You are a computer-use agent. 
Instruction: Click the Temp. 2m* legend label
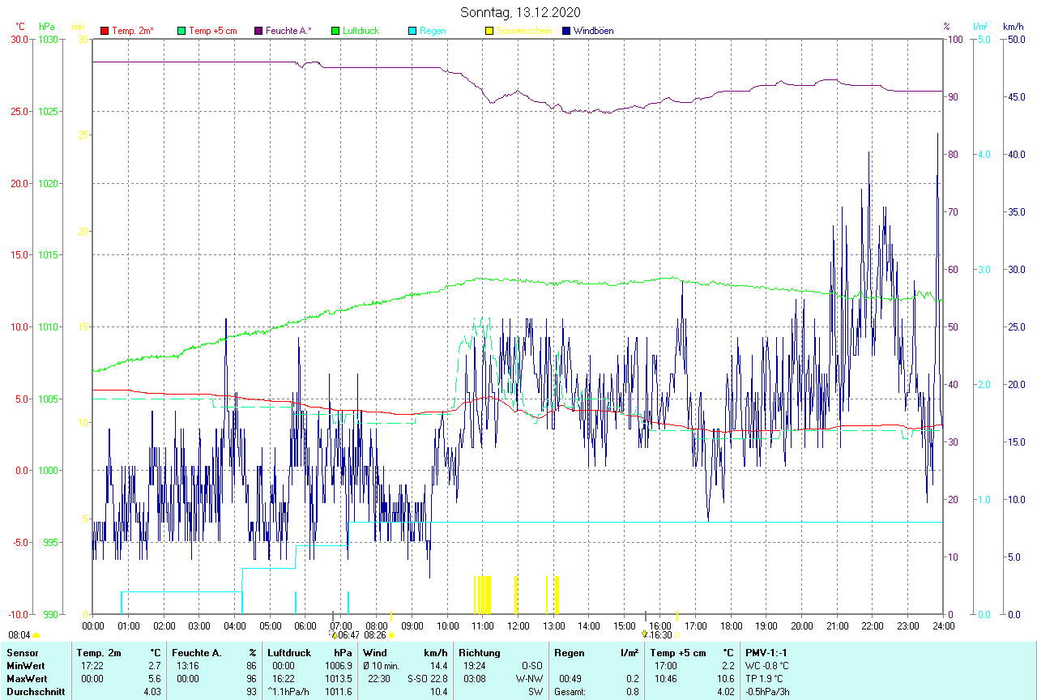coord(132,31)
